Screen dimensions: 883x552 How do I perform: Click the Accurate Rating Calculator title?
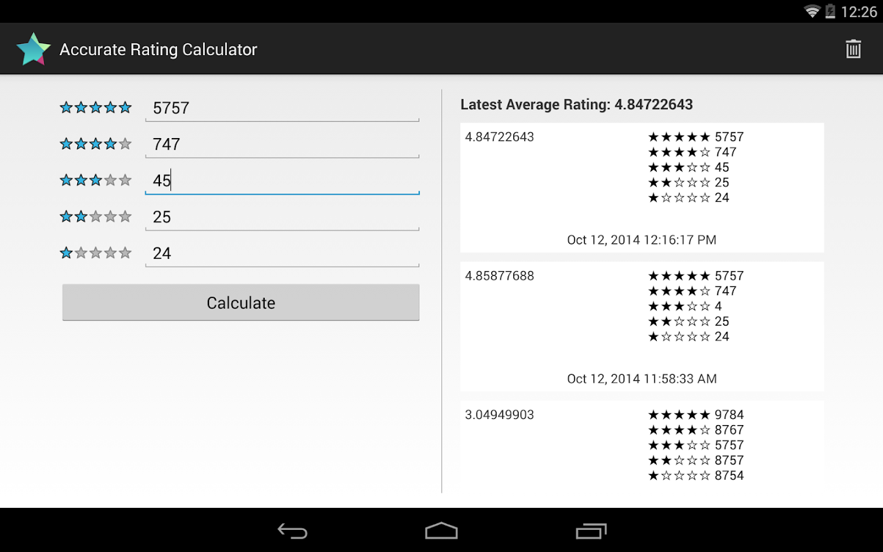tap(158, 49)
